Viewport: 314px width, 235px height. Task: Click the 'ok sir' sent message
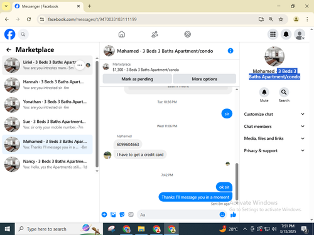click(x=224, y=187)
